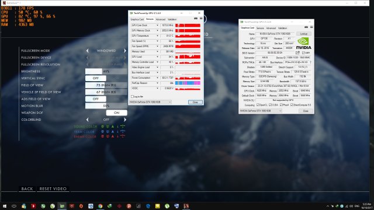374x210 pixels.
Task: Click the Battlefield 1 taskbar icon
Action: pyautogui.click(x=186, y=206)
